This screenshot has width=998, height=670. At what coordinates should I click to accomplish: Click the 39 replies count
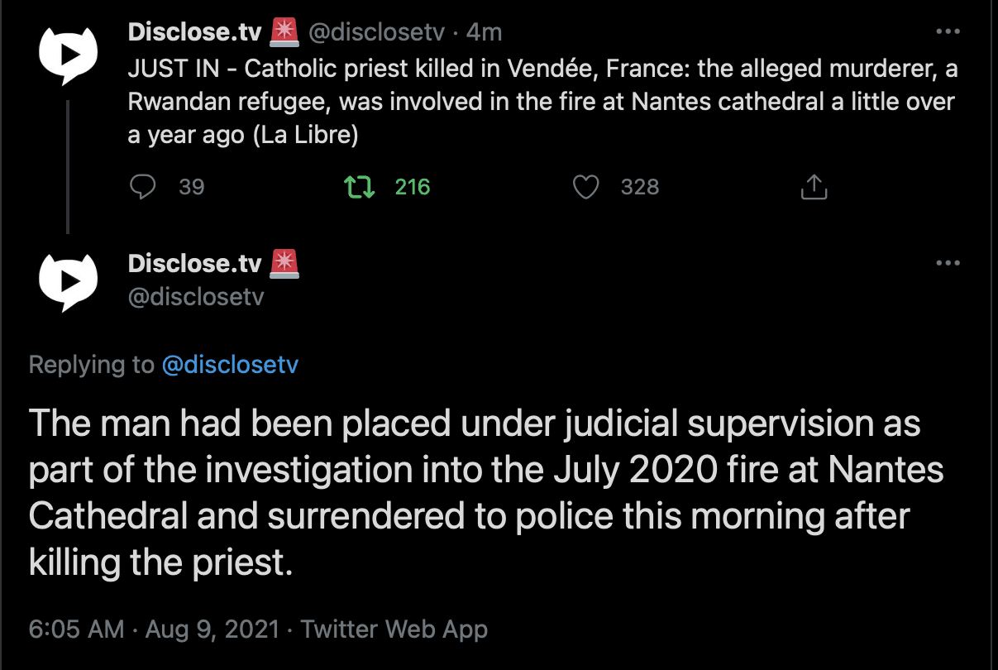191,187
